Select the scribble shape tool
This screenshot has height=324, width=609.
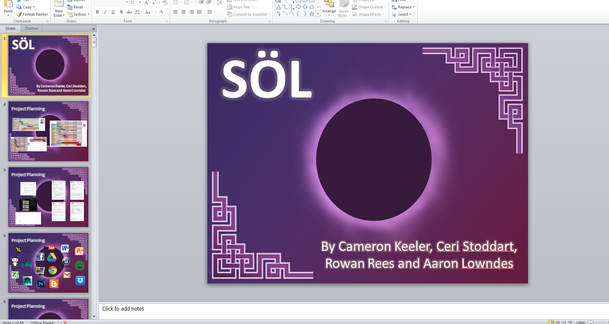coord(279,14)
